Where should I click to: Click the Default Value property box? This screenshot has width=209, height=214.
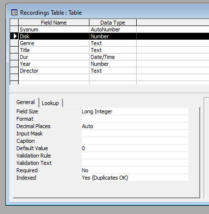tap(135, 148)
